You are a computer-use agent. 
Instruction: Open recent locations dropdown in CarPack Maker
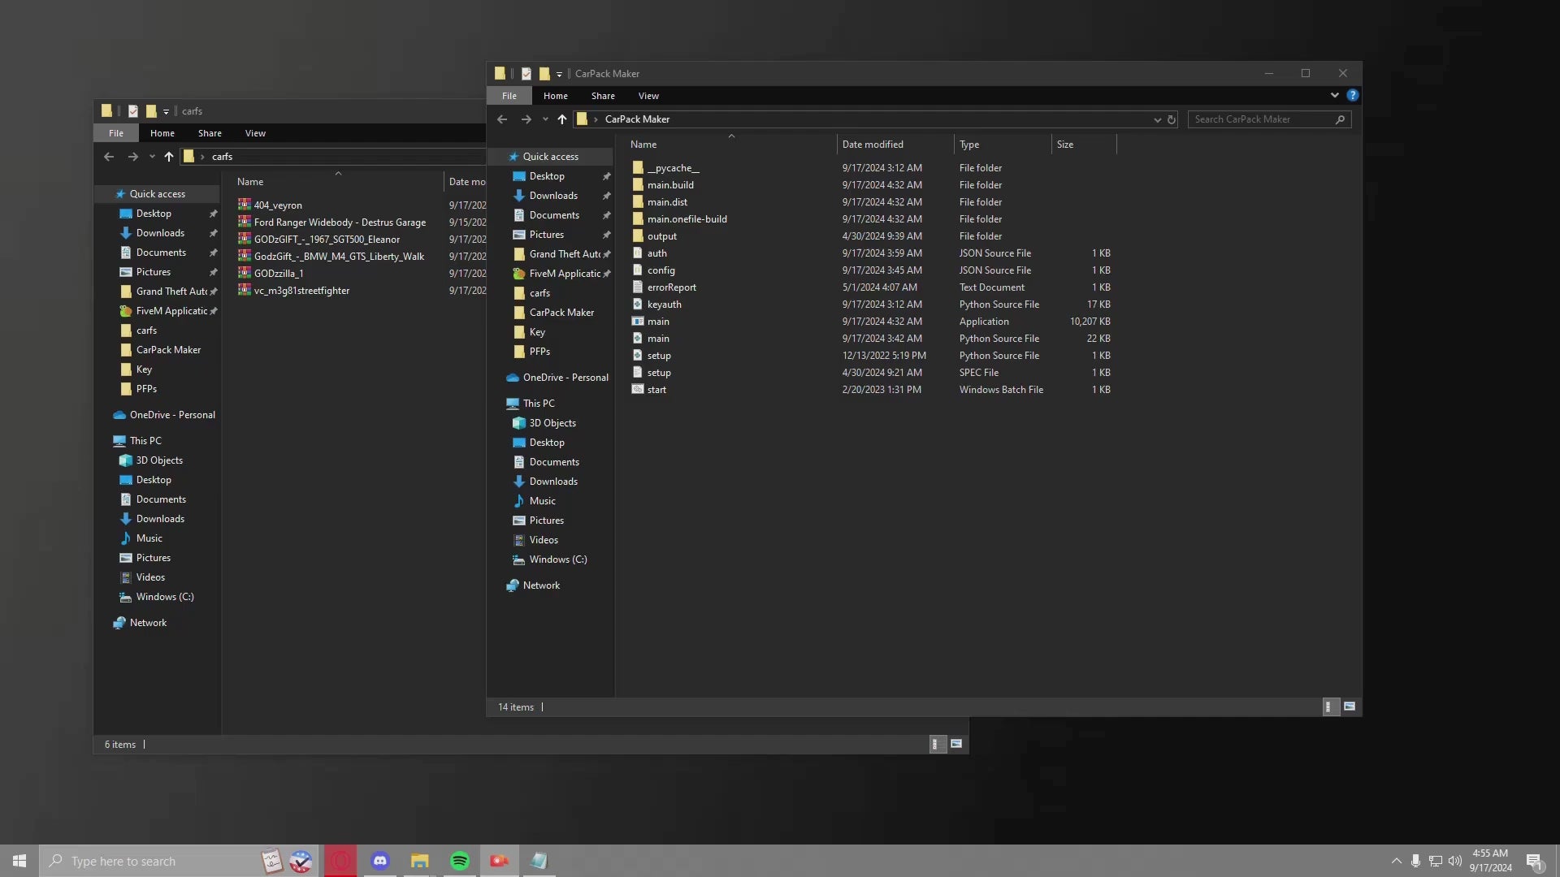(x=545, y=119)
